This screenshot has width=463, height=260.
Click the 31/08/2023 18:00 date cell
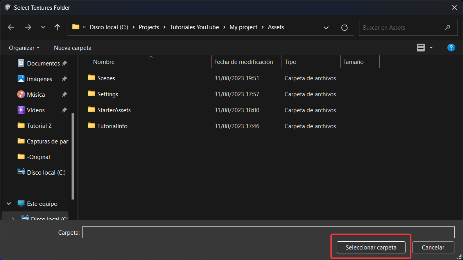coord(237,110)
